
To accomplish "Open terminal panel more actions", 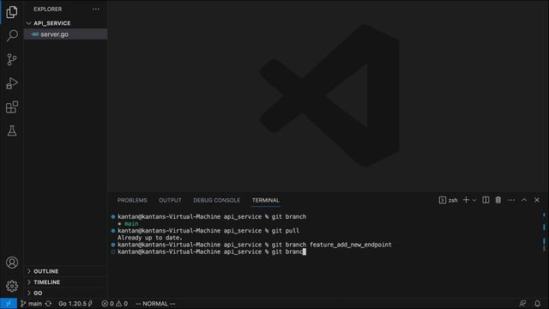I will (x=511, y=200).
